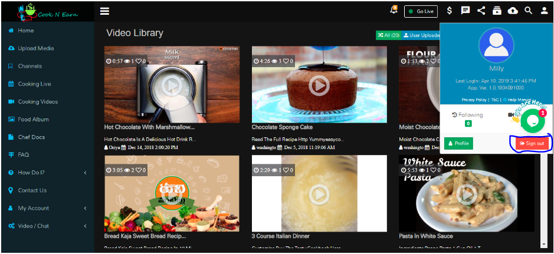554x254 pixels.
Task: Click the date Dec 14, 2018 2:00:20 PM
Action: click(153, 147)
